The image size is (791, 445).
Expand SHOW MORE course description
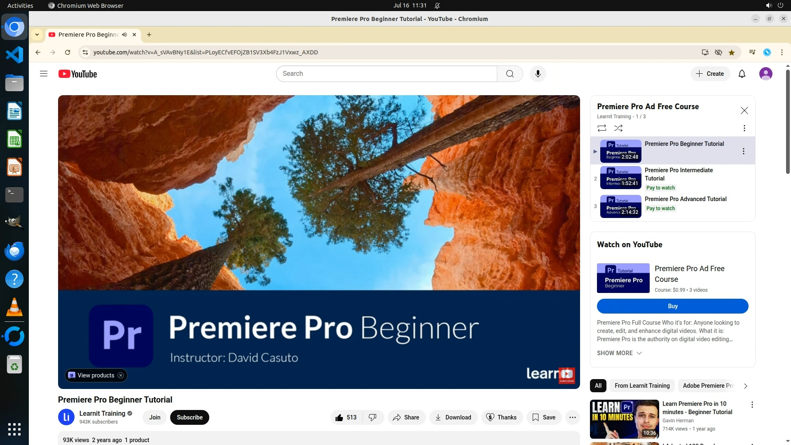(619, 353)
